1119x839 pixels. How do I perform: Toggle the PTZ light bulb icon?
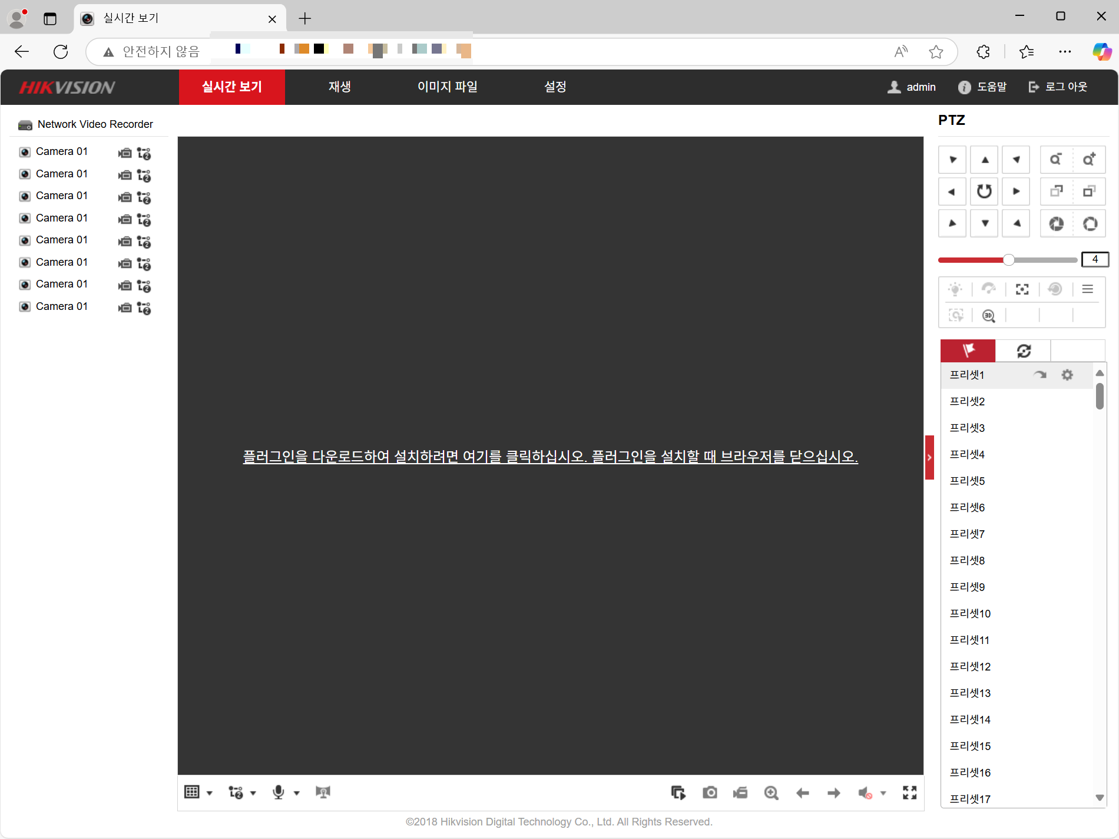[955, 289]
